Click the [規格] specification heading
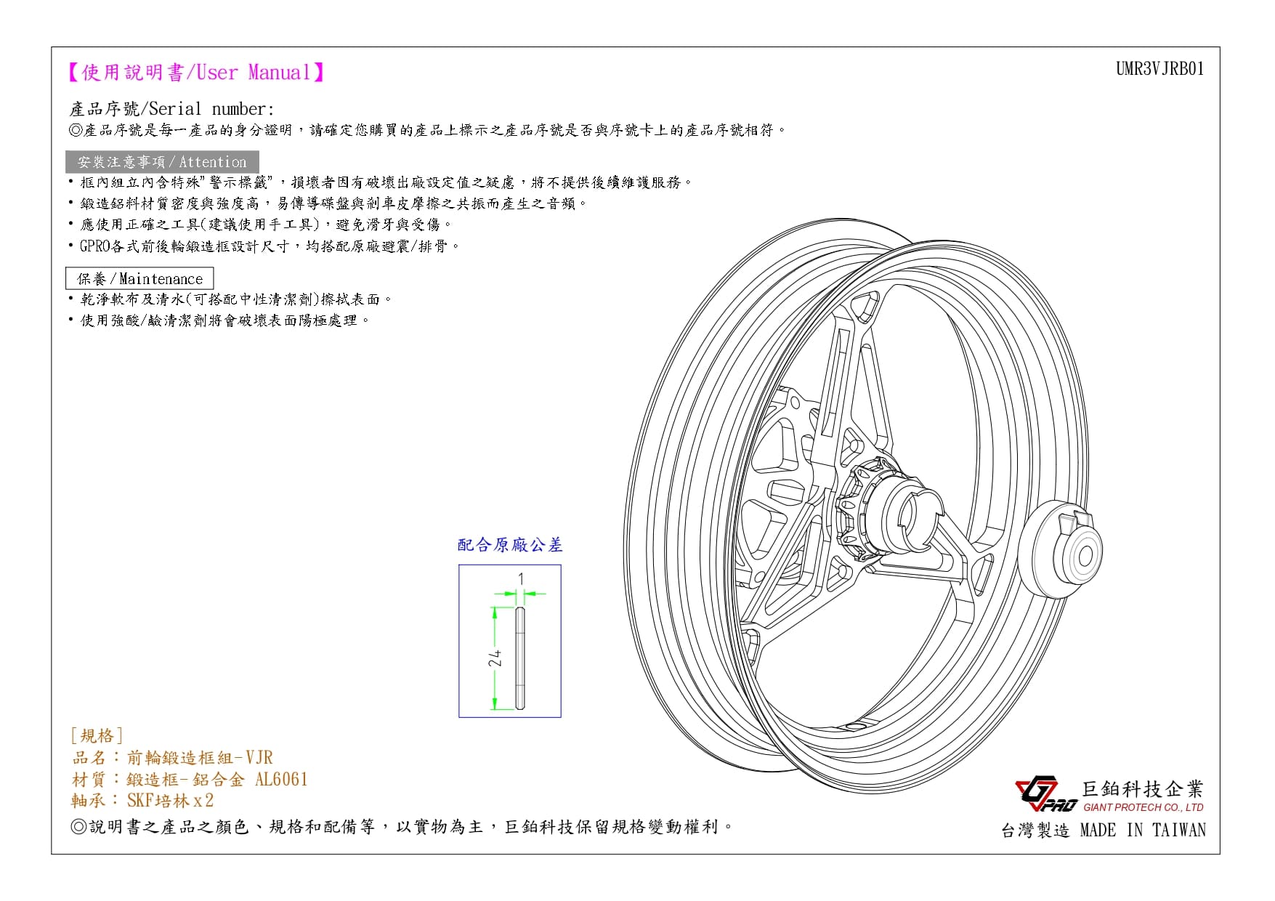 pyautogui.click(x=97, y=735)
